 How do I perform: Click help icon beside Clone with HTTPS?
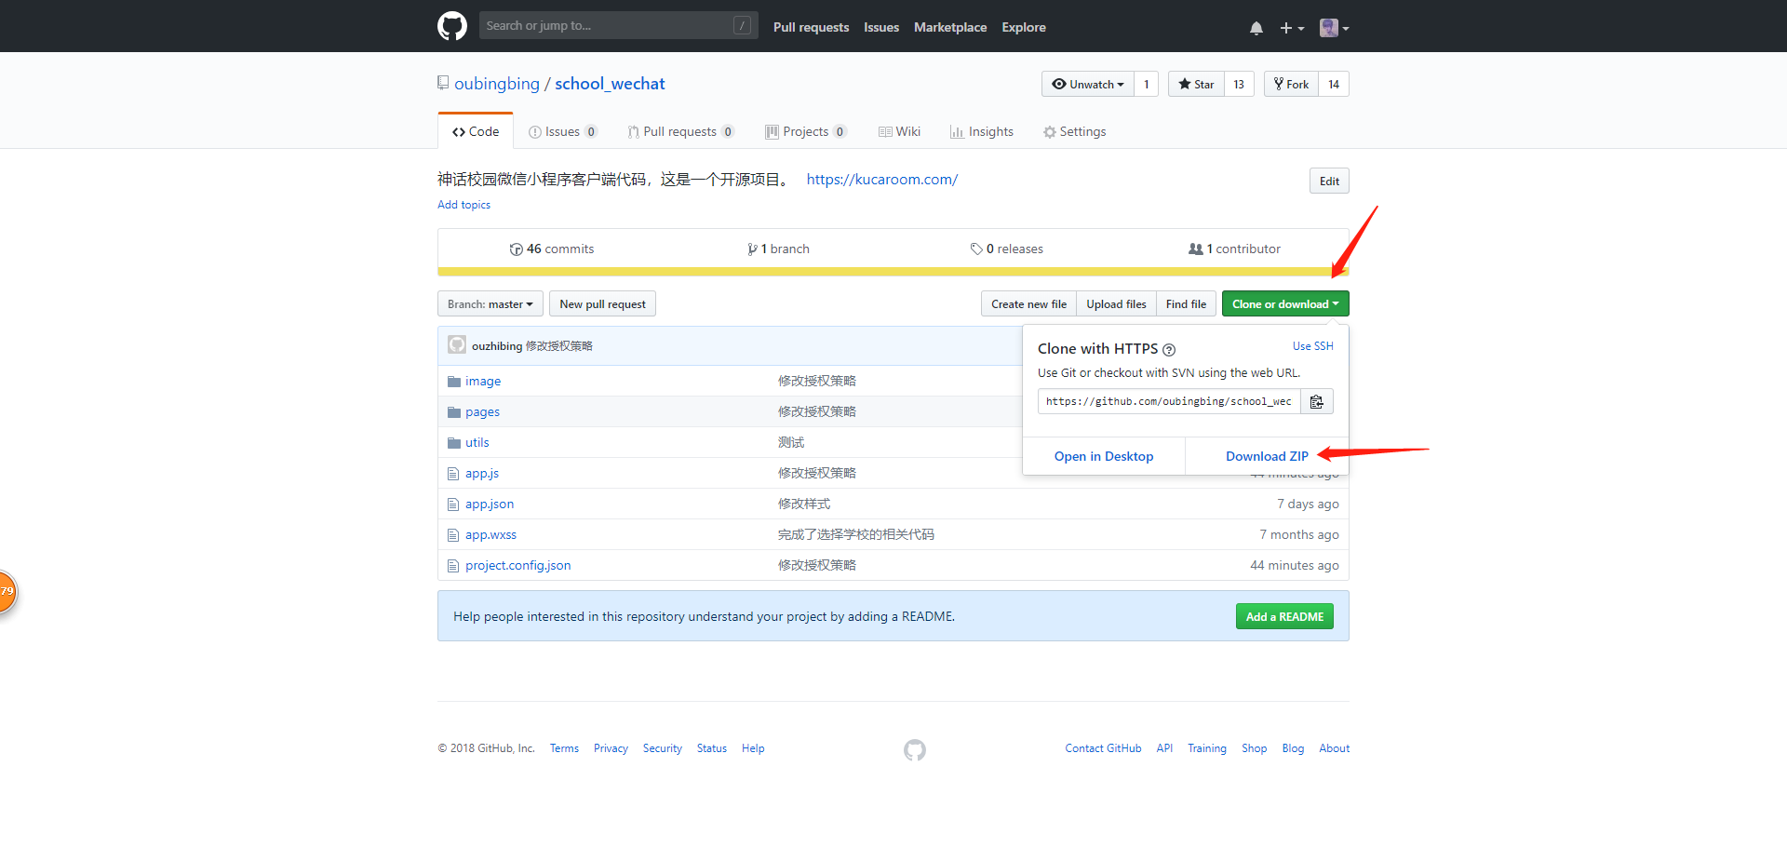pos(1169,350)
